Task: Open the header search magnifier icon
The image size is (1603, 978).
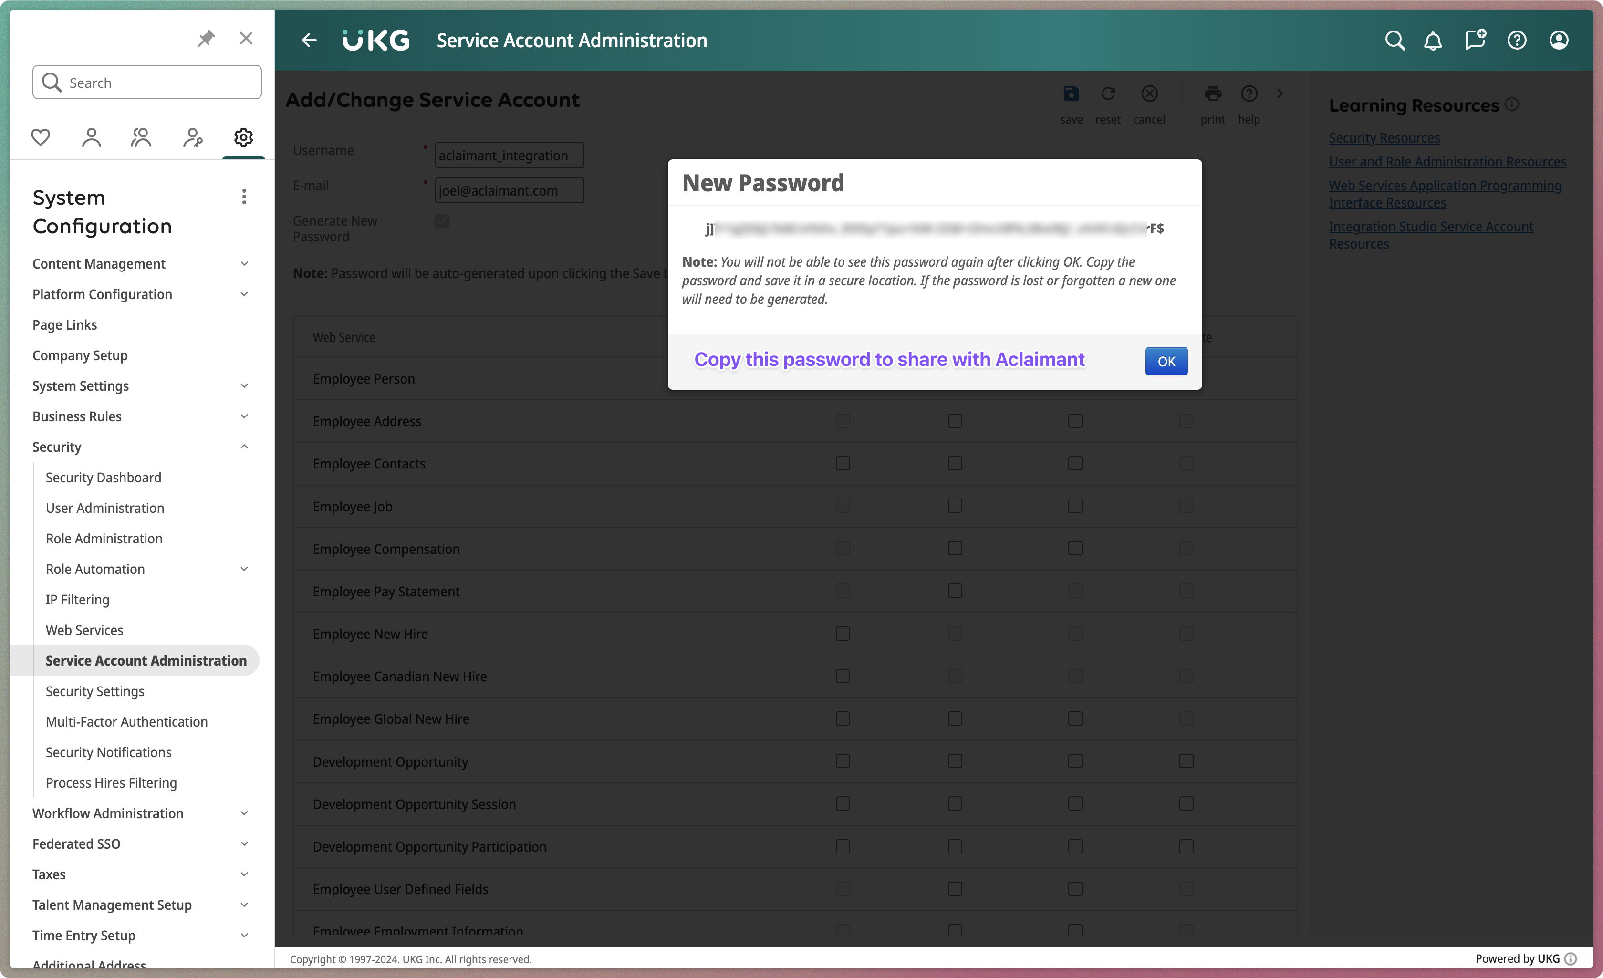Action: pyautogui.click(x=1395, y=41)
